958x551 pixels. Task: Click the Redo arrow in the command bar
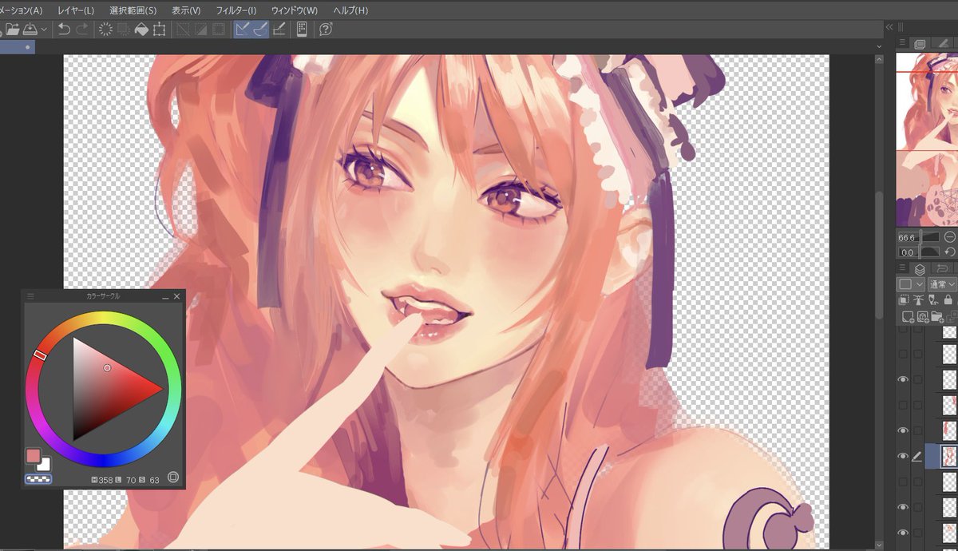(x=82, y=30)
